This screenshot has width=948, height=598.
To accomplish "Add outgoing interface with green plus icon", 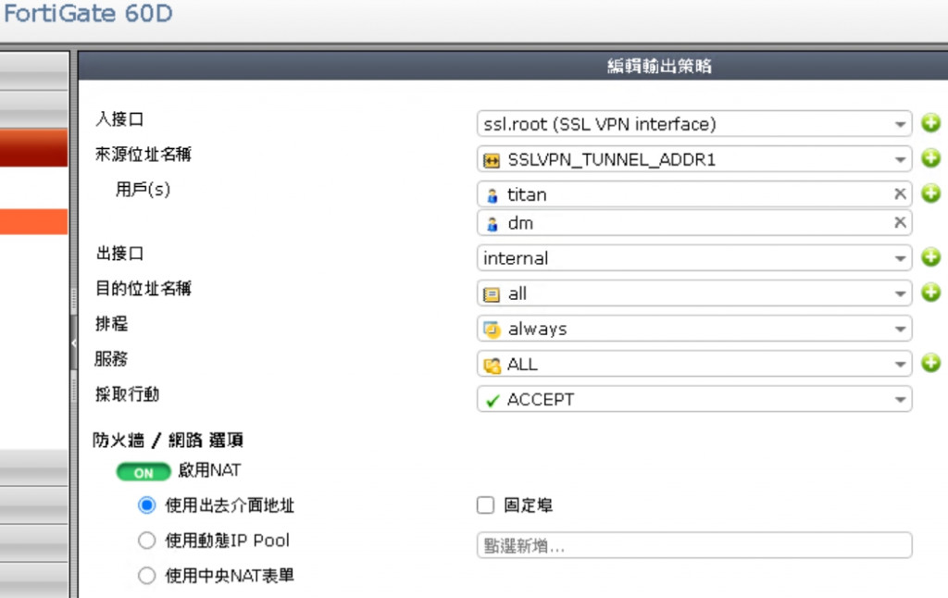I will 930,257.
